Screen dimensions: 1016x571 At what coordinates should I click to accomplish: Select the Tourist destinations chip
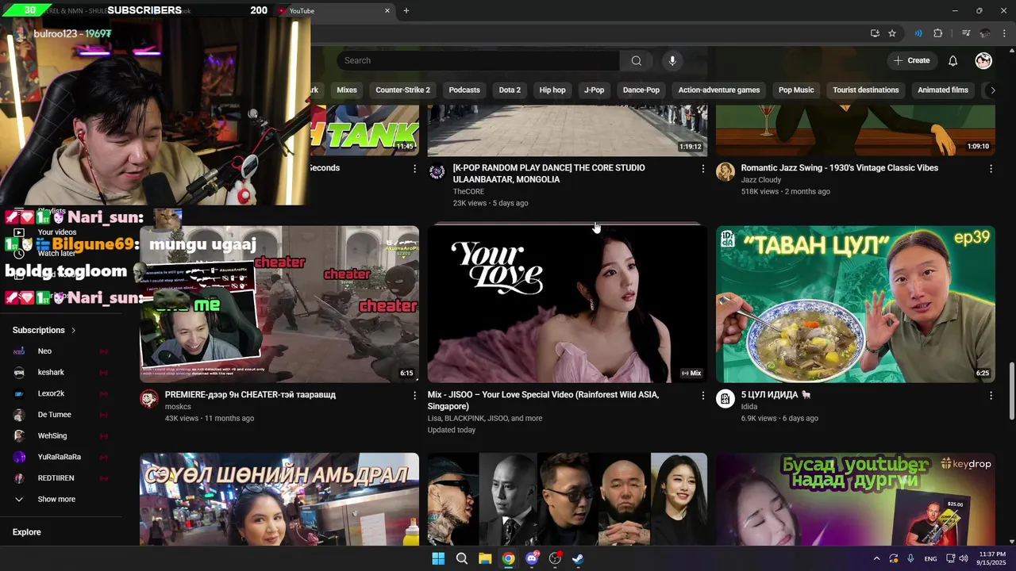point(866,90)
